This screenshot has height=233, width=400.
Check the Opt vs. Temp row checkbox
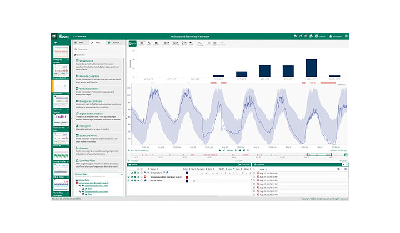[141, 180]
